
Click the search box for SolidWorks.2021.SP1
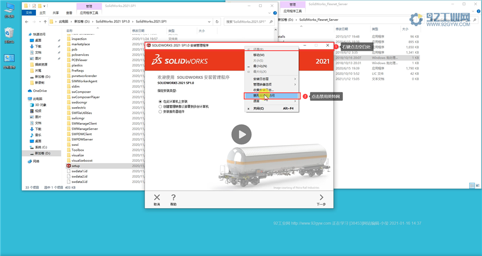(x=249, y=21)
